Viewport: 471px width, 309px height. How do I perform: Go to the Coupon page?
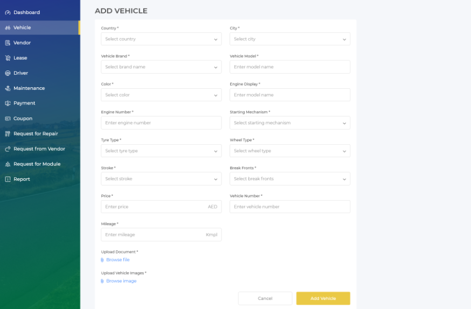point(40,118)
